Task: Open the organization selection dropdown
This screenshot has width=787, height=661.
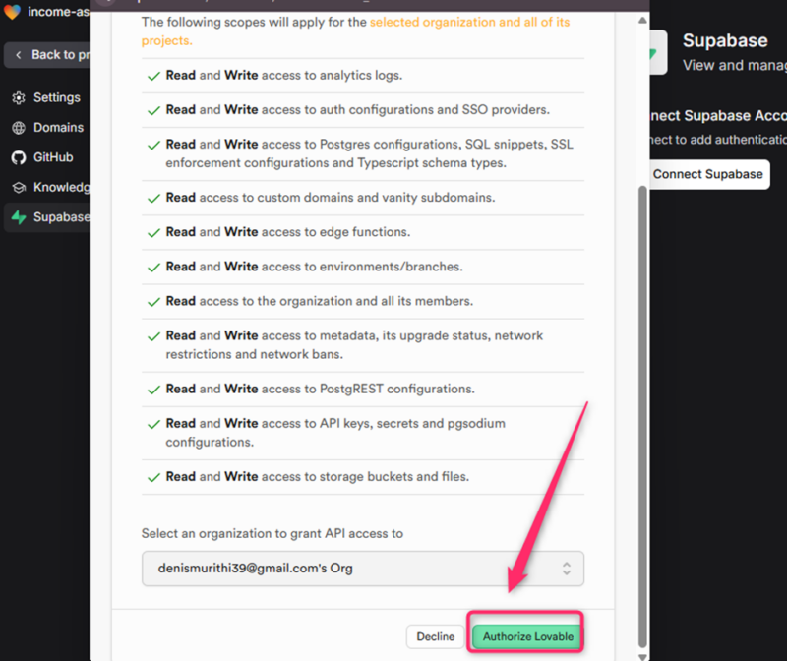Action: point(362,569)
